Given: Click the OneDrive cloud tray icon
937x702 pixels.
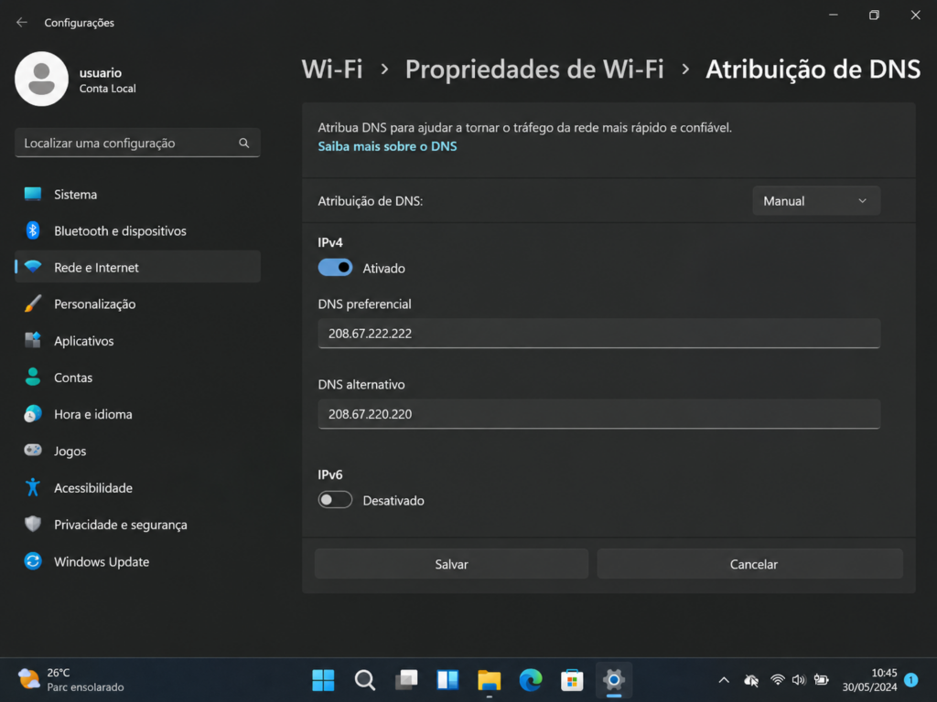Looking at the screenshot, I should 751,680.
